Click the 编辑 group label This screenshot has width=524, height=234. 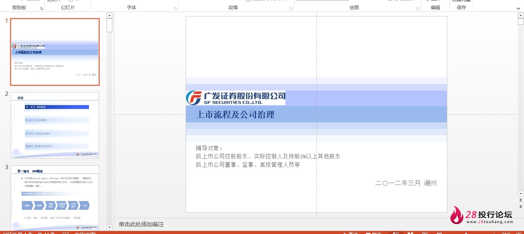435,8
